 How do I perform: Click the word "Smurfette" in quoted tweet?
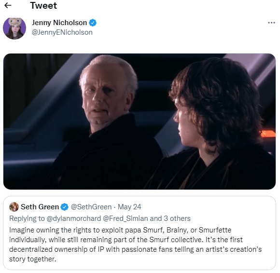(215, 230)
